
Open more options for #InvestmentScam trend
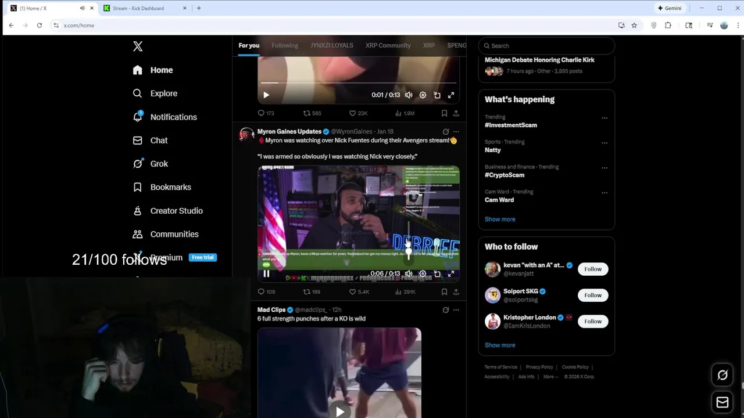(x=604, y=118)
